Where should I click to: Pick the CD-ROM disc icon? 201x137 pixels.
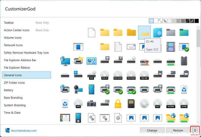171,104
